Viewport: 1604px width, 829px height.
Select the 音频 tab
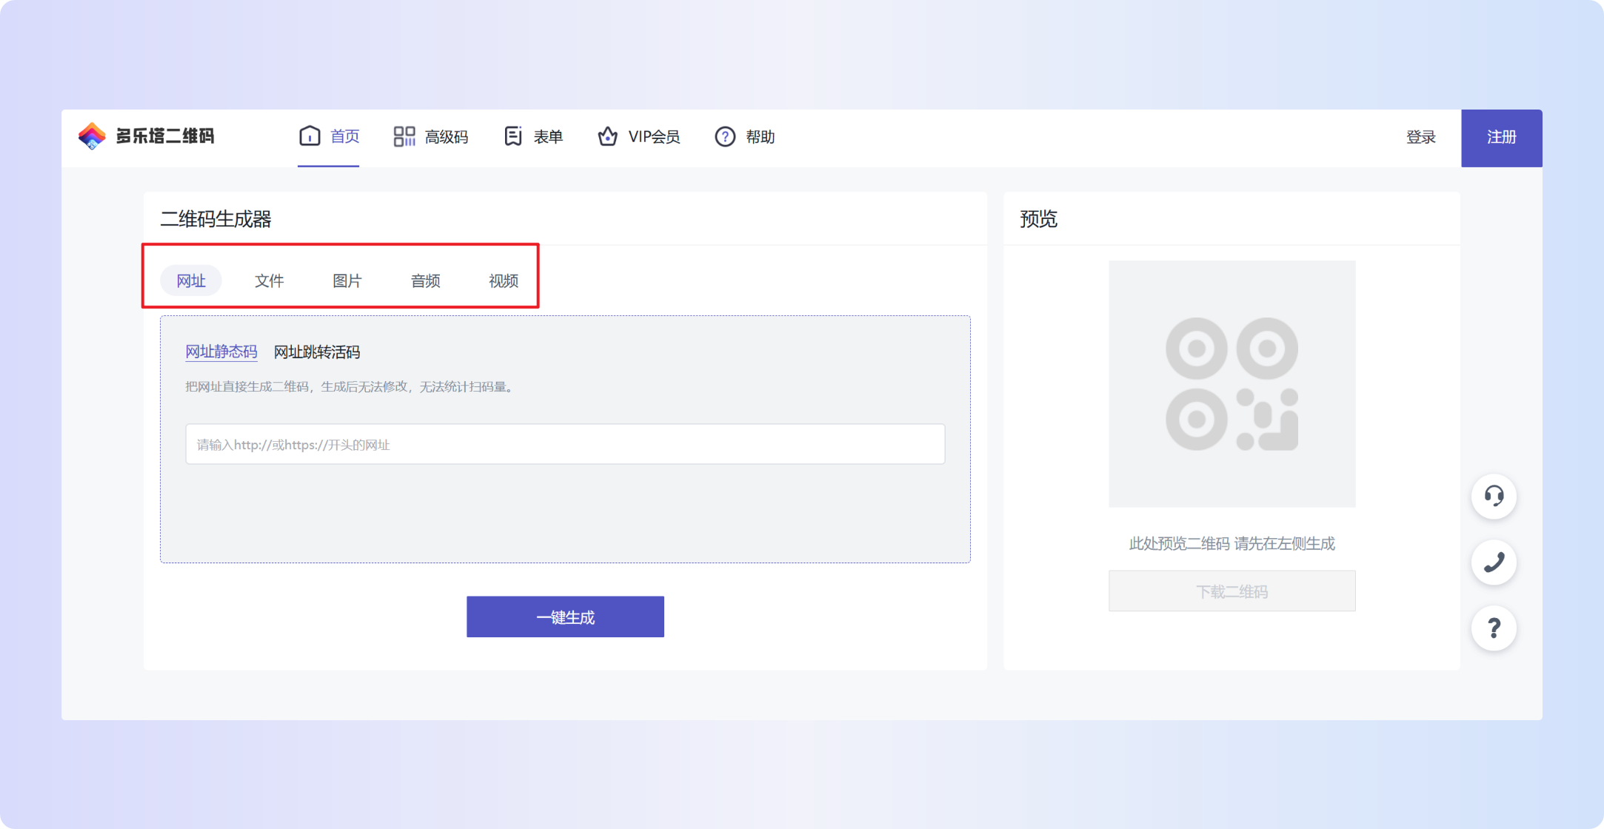pos(426,281)
